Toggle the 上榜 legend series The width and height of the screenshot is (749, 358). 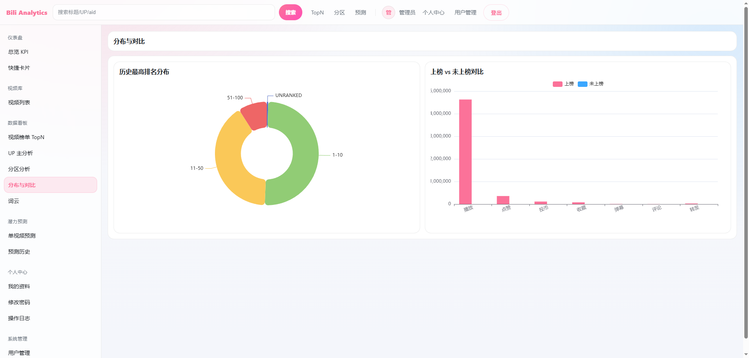click(563, 84)
